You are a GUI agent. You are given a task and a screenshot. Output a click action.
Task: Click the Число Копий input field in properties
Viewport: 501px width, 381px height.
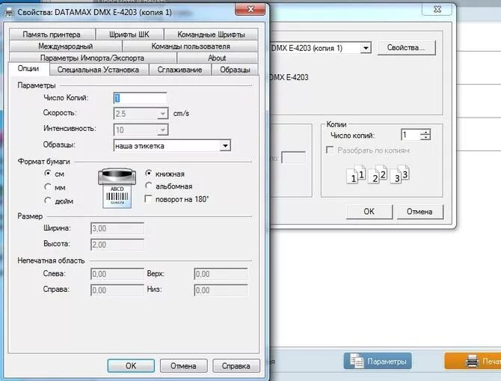point(141,98)
